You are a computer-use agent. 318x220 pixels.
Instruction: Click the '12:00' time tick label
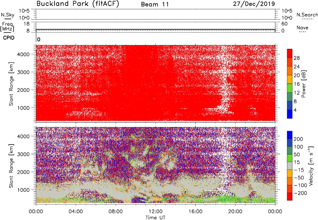[155, 212]
